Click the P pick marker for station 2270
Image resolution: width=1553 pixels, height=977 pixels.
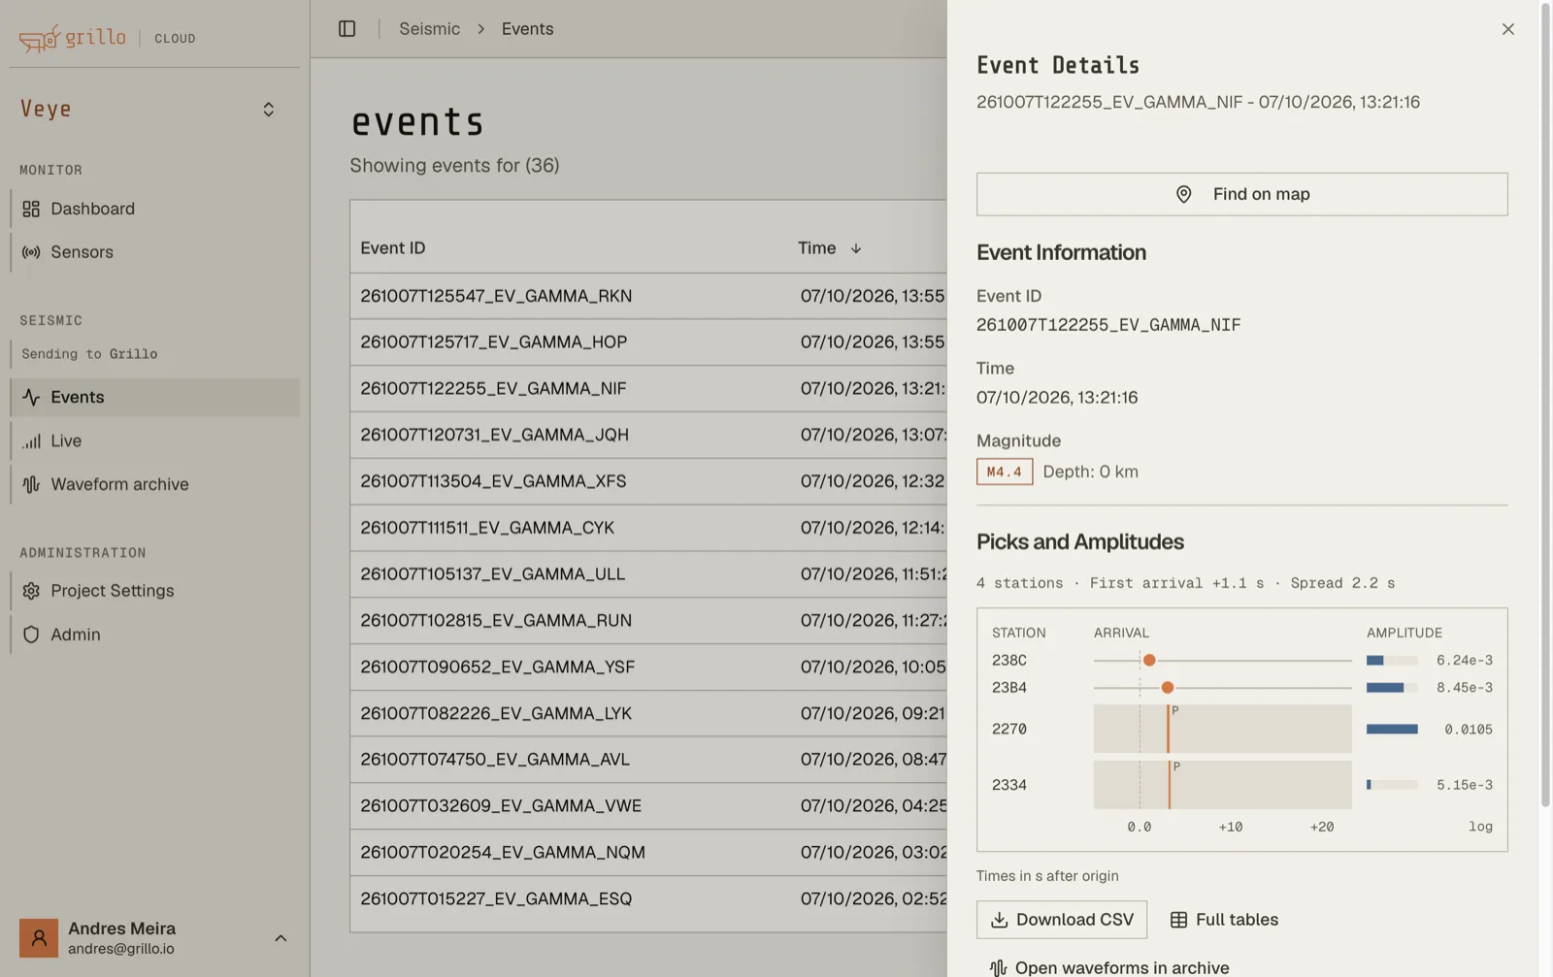[1169, 729]
